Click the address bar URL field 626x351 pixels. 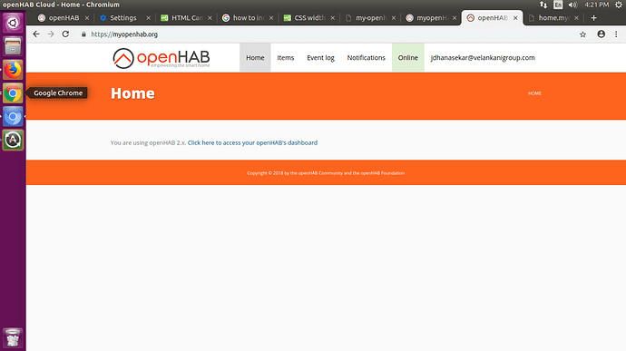[326, 34]
